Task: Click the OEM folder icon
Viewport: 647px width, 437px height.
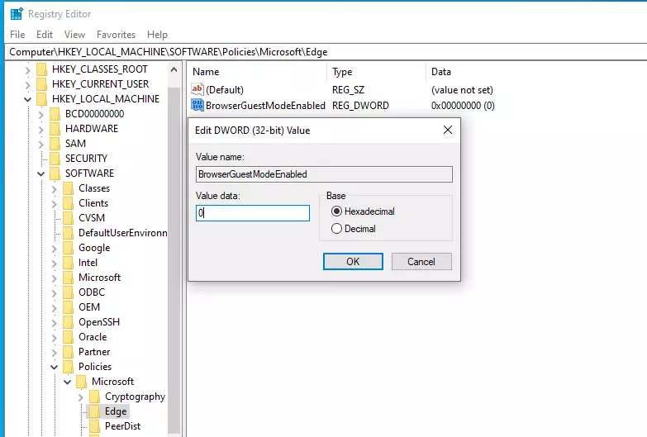Action: [x=68, y=307]
